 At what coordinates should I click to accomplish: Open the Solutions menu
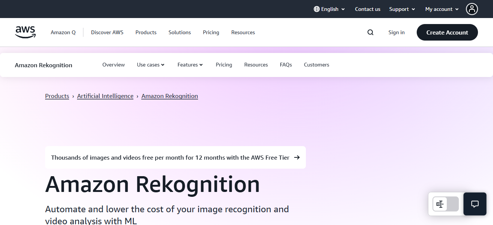[180, 32]
